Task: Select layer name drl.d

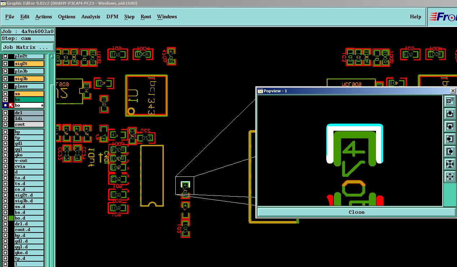Action: pos(29,224)
